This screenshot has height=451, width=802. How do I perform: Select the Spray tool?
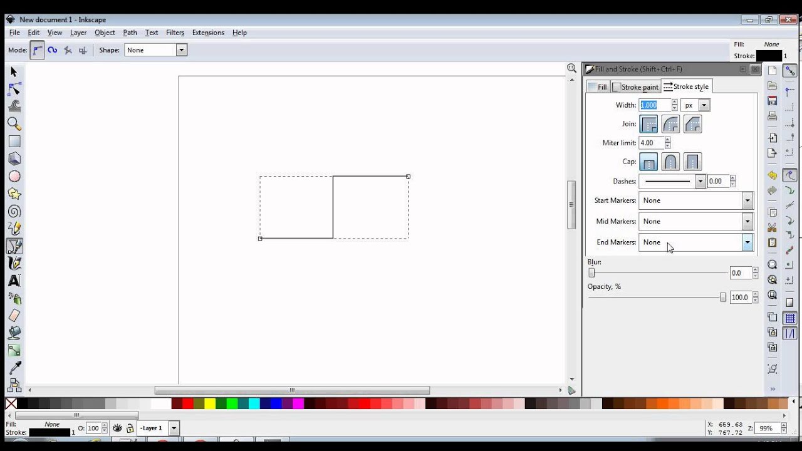click(x=14, y=298)
